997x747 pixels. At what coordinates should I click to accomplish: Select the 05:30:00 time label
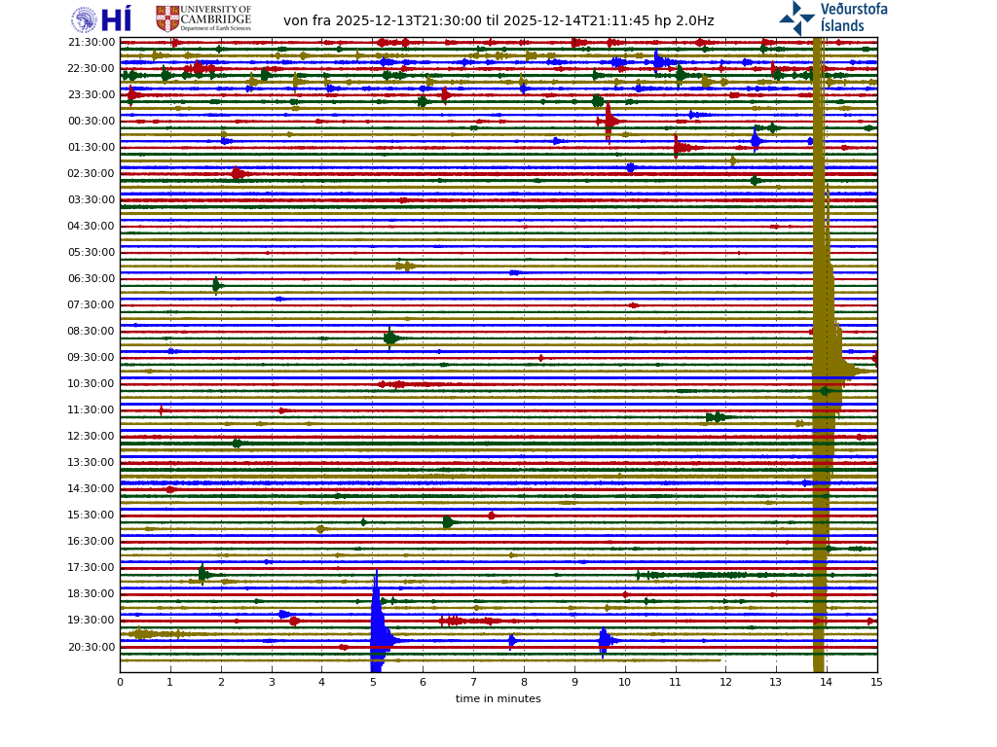92,252
